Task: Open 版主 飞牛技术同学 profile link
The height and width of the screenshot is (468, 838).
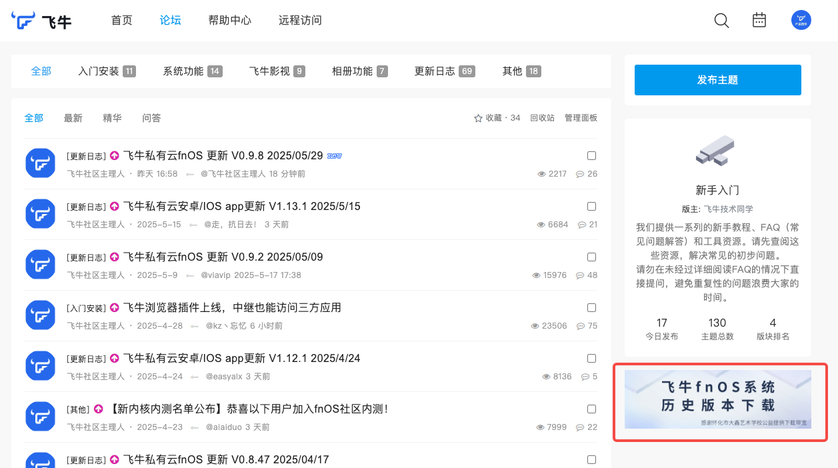Action: coord(729,209)
